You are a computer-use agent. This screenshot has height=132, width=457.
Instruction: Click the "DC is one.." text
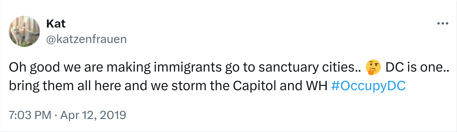tap(417, 67)
